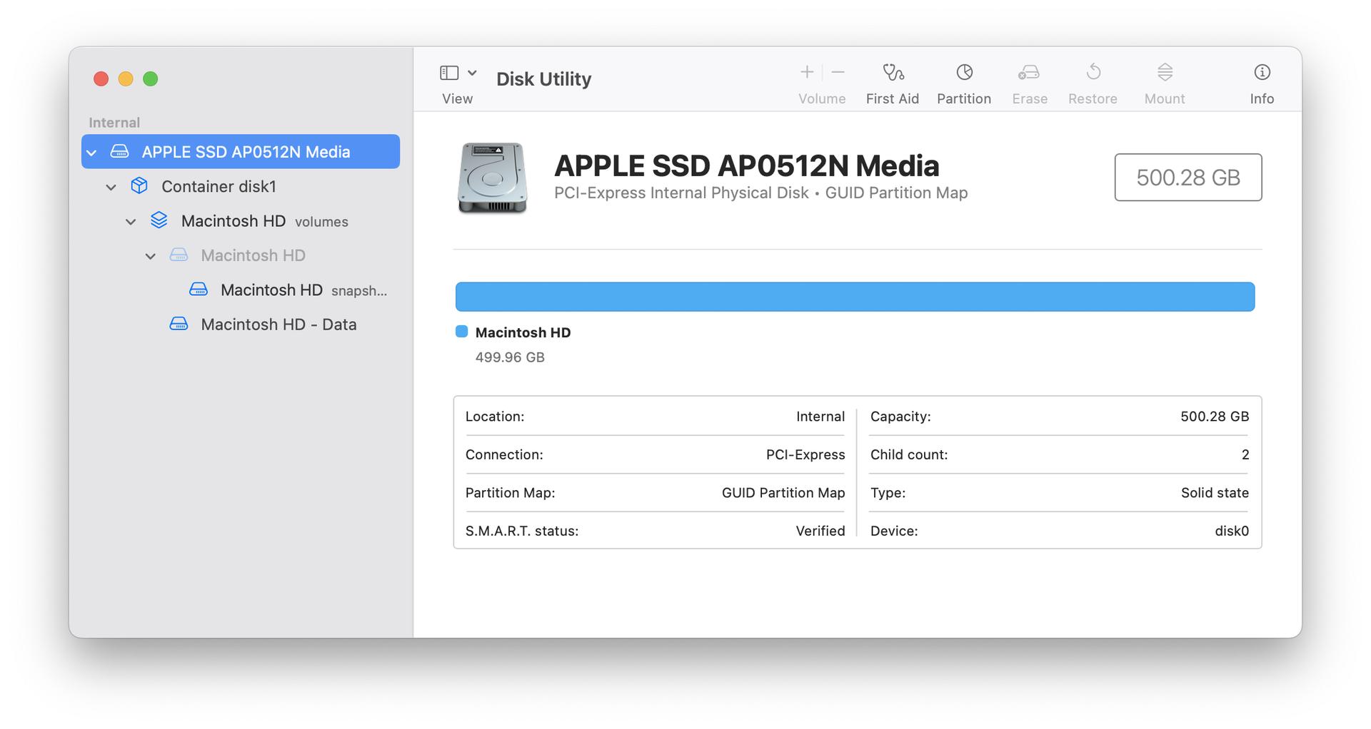
Task: Open the Partition pie-chart tool
Action: 964,72
